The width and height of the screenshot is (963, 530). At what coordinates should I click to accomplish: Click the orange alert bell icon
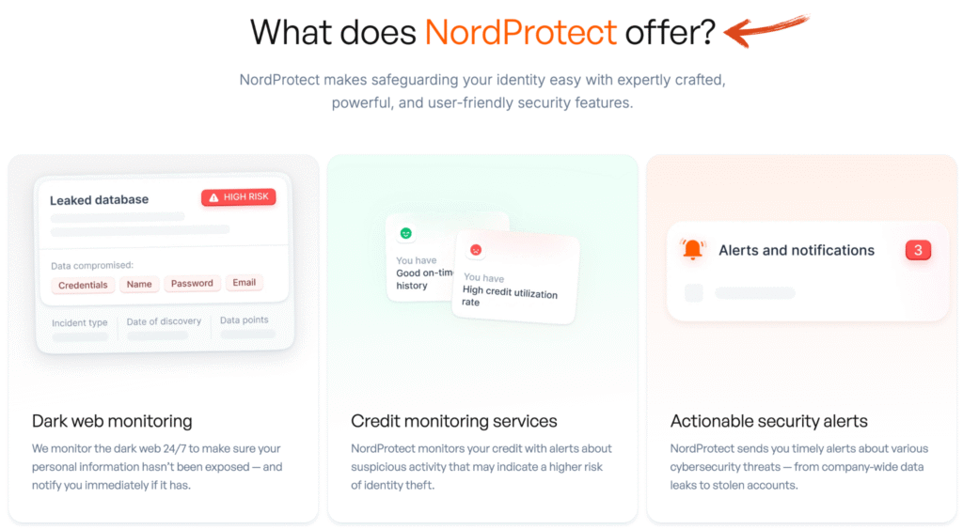[693, 250]
